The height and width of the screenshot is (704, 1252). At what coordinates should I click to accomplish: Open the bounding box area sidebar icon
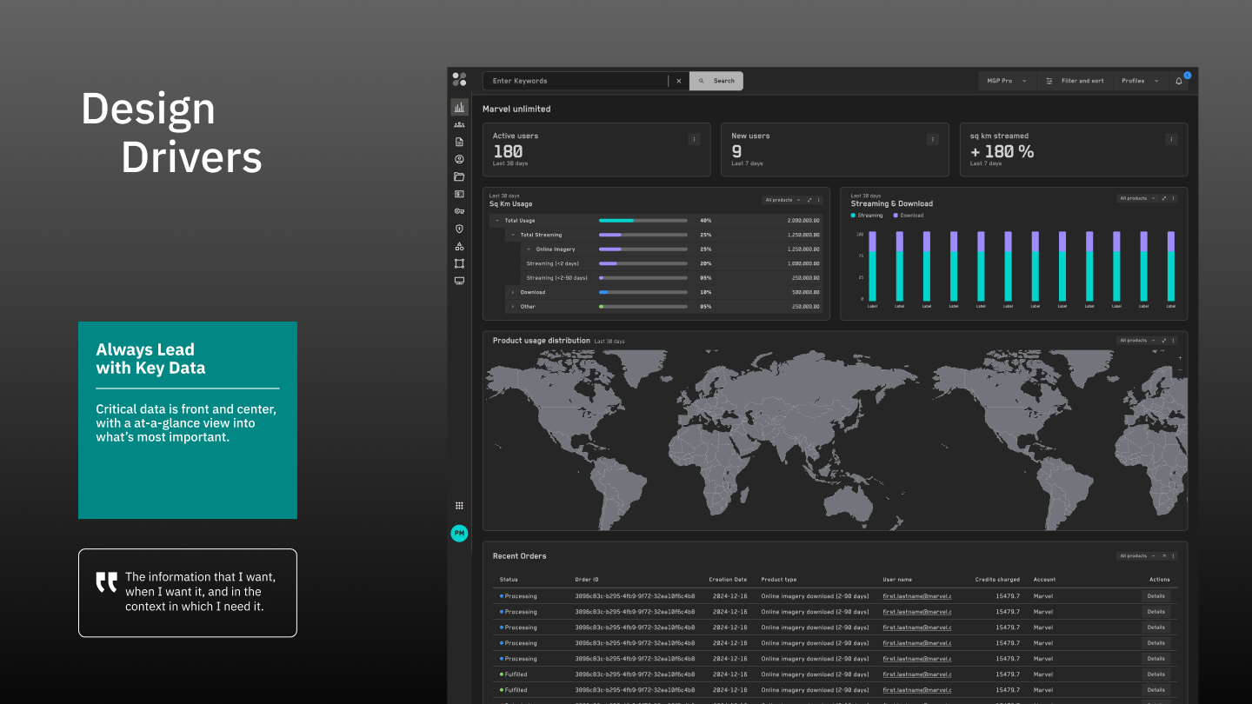pos(459,263)
